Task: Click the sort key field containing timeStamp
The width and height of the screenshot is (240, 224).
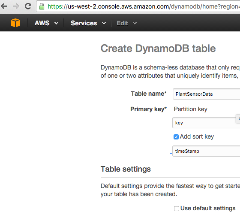Action: [206, 151]
